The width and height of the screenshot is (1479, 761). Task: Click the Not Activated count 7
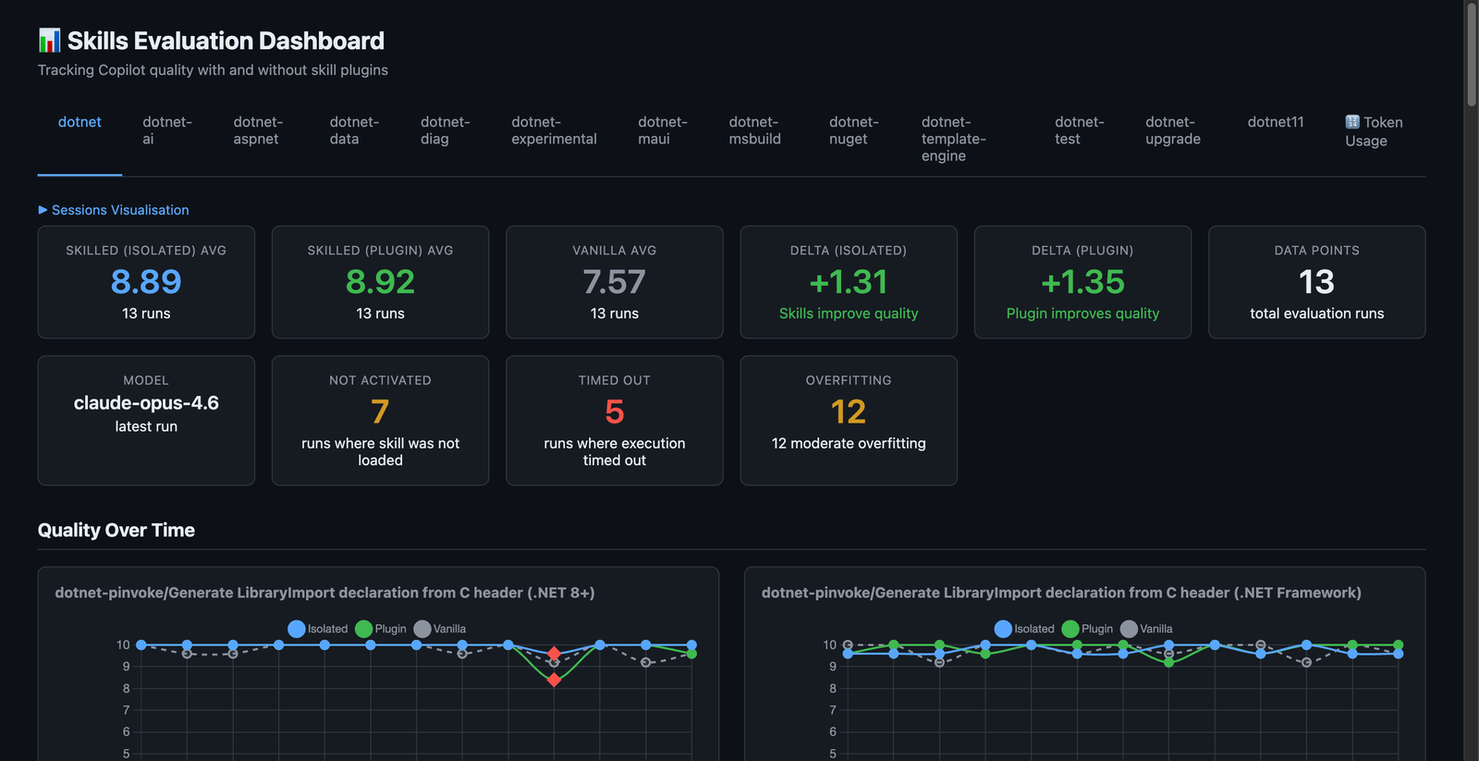[x=380, y=411]
